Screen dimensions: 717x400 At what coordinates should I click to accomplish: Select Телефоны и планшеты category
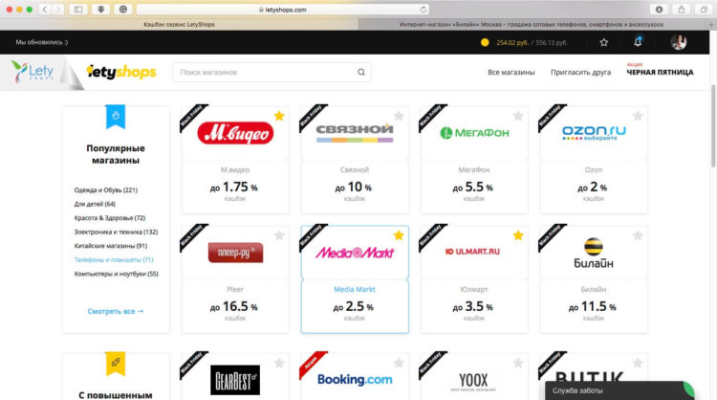114,260
